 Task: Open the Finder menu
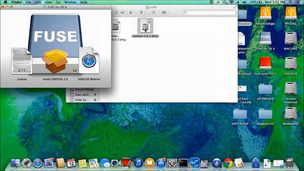click(x=17, y=2)
